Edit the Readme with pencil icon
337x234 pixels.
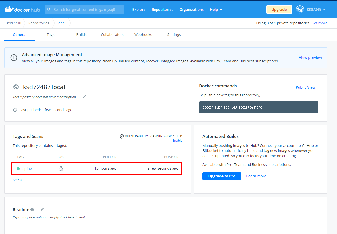[42, 209]
